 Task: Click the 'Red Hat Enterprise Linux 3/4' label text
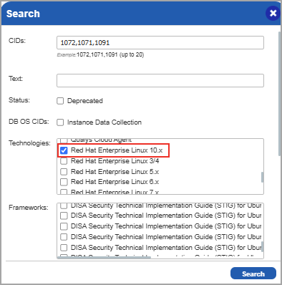(115, 161)
